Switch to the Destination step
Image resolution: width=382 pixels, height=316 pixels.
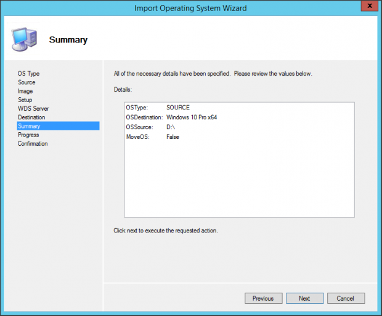[31, 117]
